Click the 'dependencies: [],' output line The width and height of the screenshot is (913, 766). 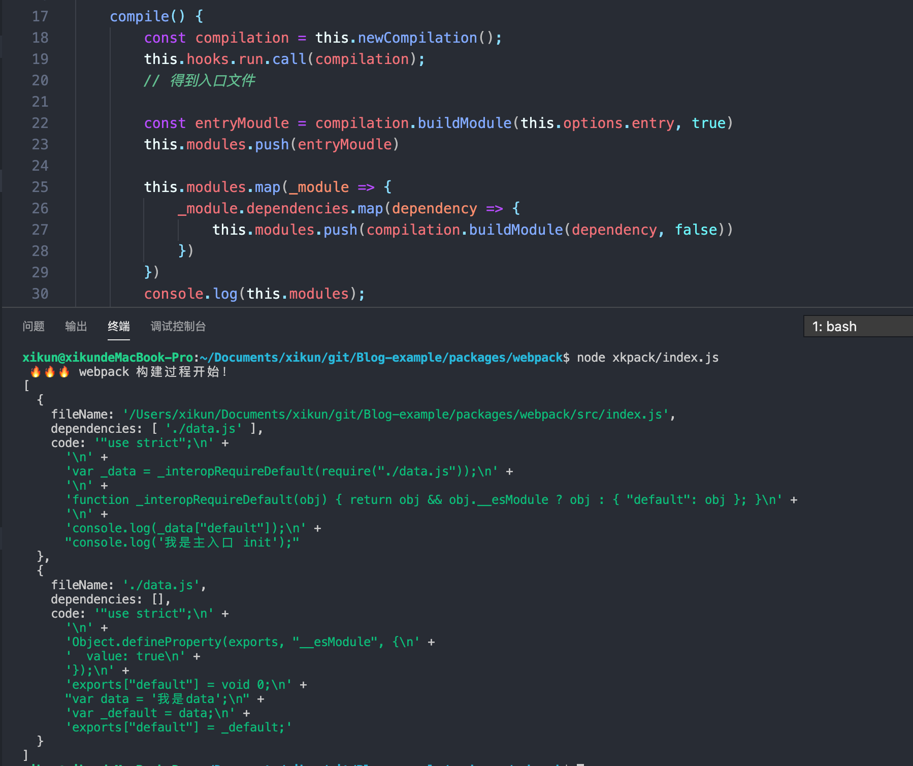111,599
